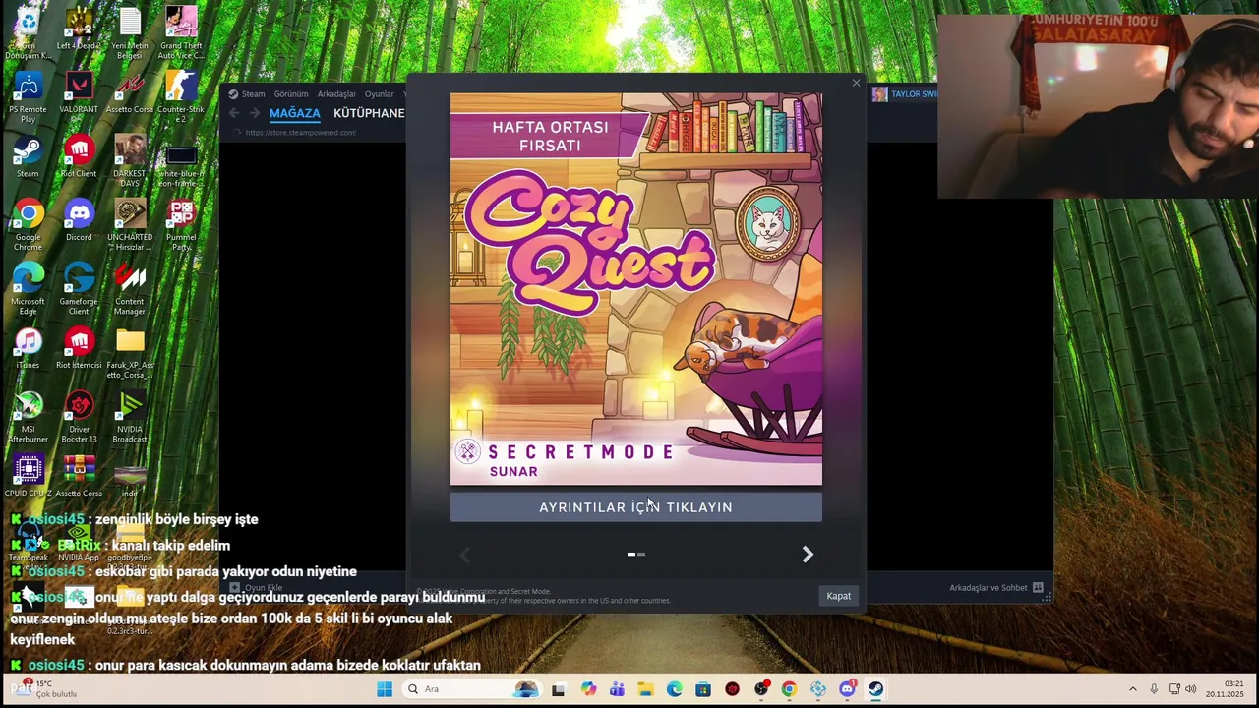The width and height of the screenshot is (1259, 708).
Task: Switch to the MAĞAZA tab in Steam
Action: coord(295,113)
